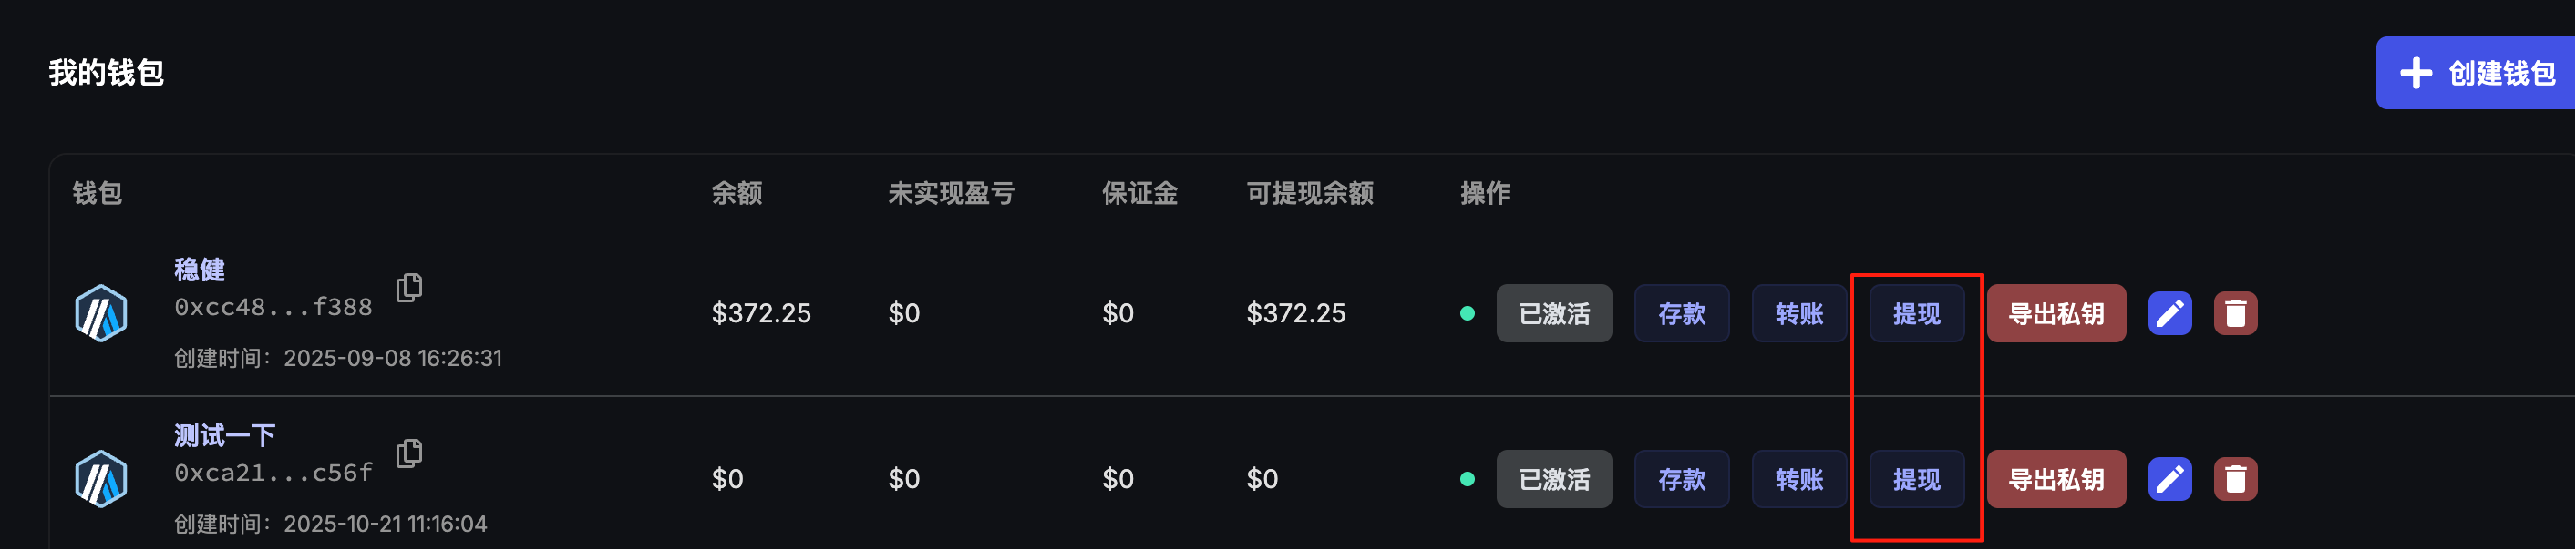Click the Arbitrum logo of 测试一下 wallet
Screen dimensions: 2576x550
pyautogui.click(x=101, y=479)
